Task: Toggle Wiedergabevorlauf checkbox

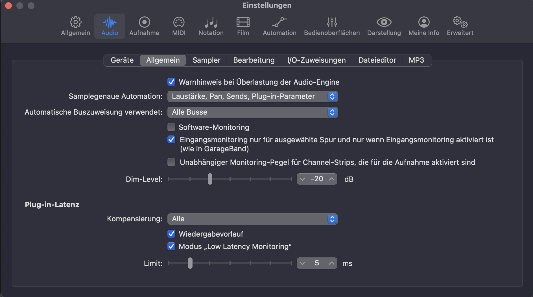Action: tap(171, 234)
